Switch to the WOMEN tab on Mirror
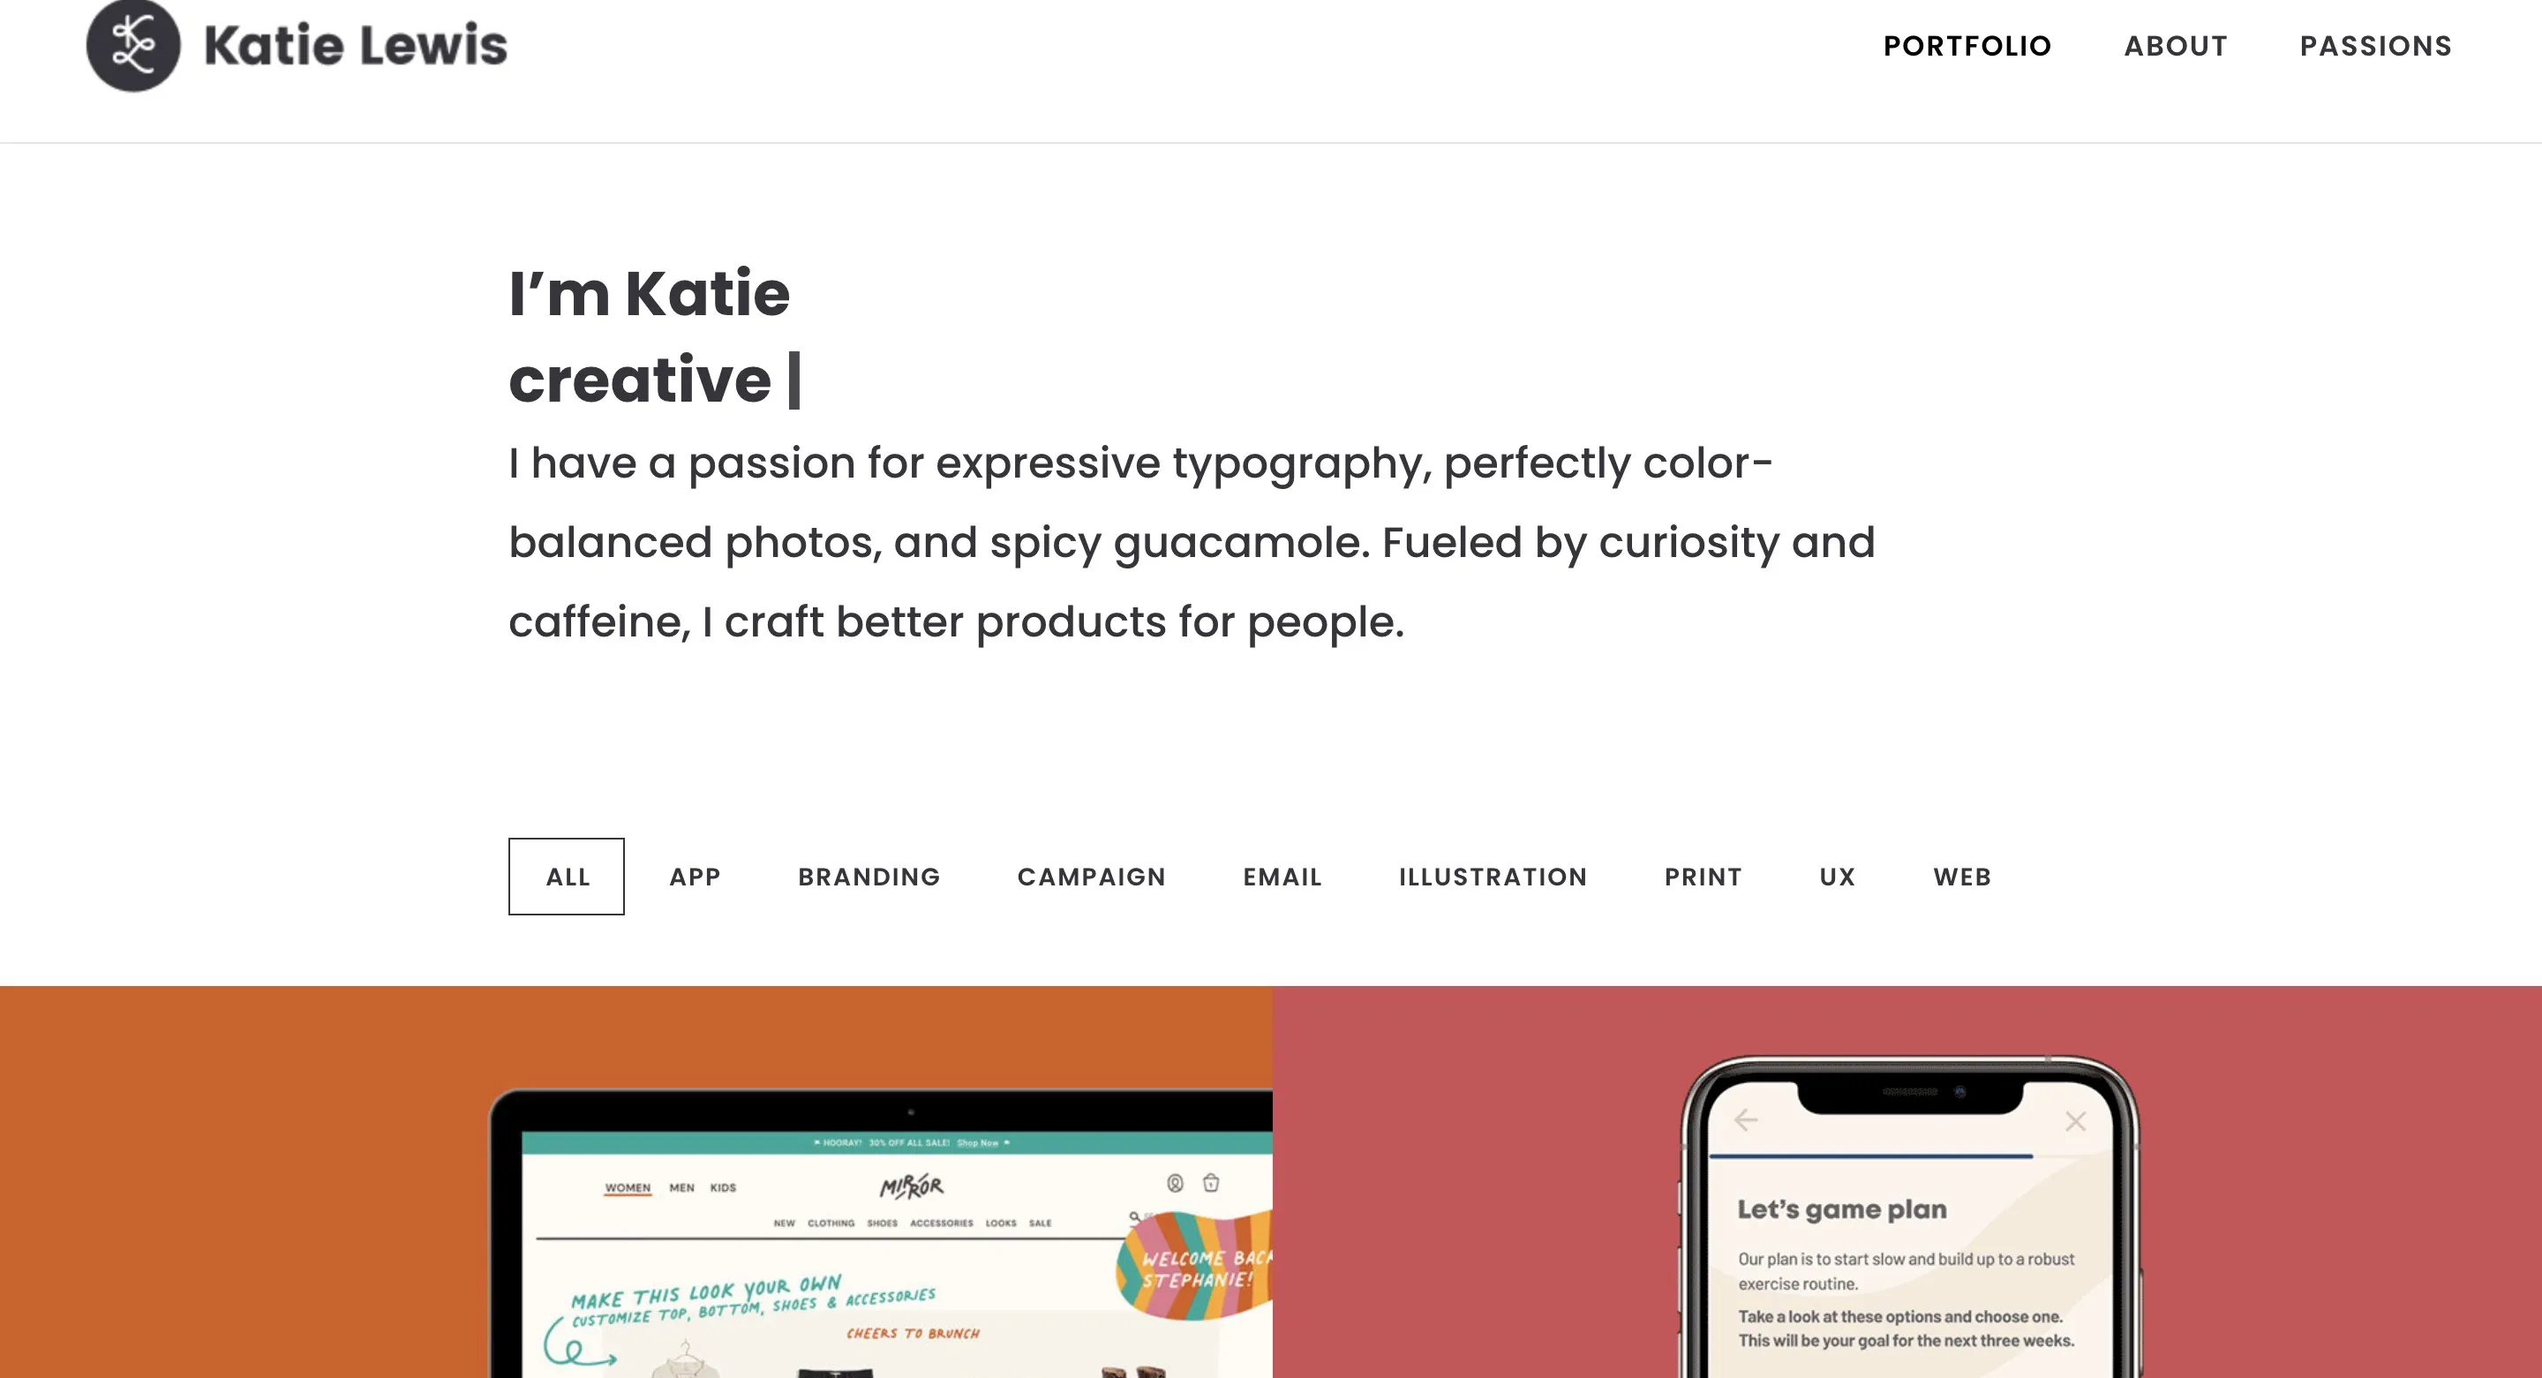The image size is (2542, 1378). click(x=628, y=1188)
